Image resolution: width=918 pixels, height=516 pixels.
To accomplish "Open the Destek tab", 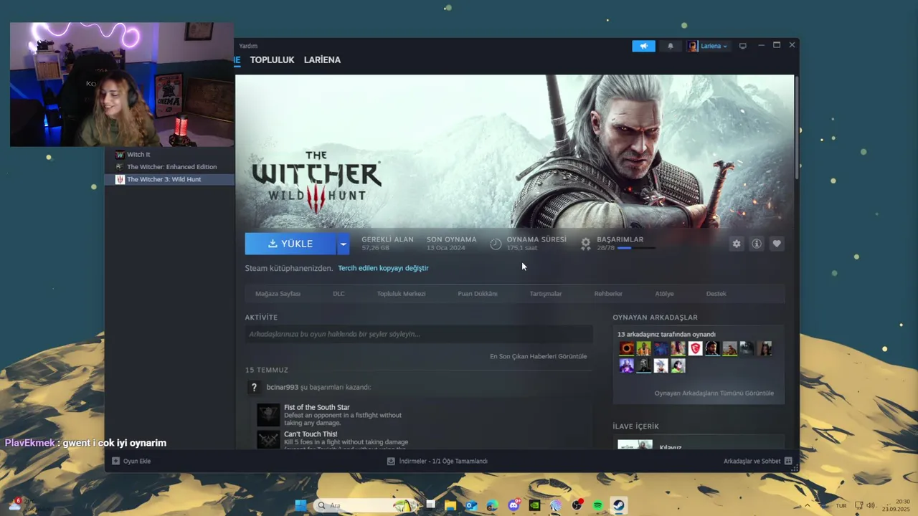I will coord(716,294).
